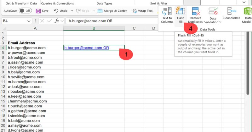The image size is (252, 132).
Task: Select cell with b.seville@acme.com
Action: coord(35,77)
